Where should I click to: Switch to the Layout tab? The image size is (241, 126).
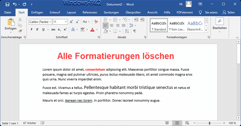(x=71, y=12)
